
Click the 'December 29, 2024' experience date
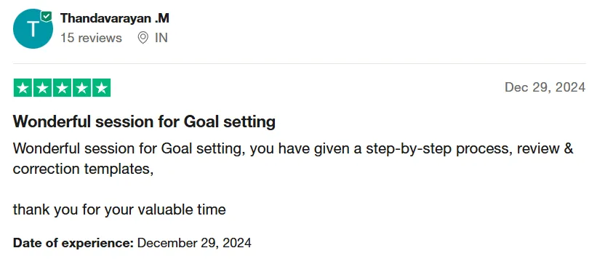click(194, 243)
